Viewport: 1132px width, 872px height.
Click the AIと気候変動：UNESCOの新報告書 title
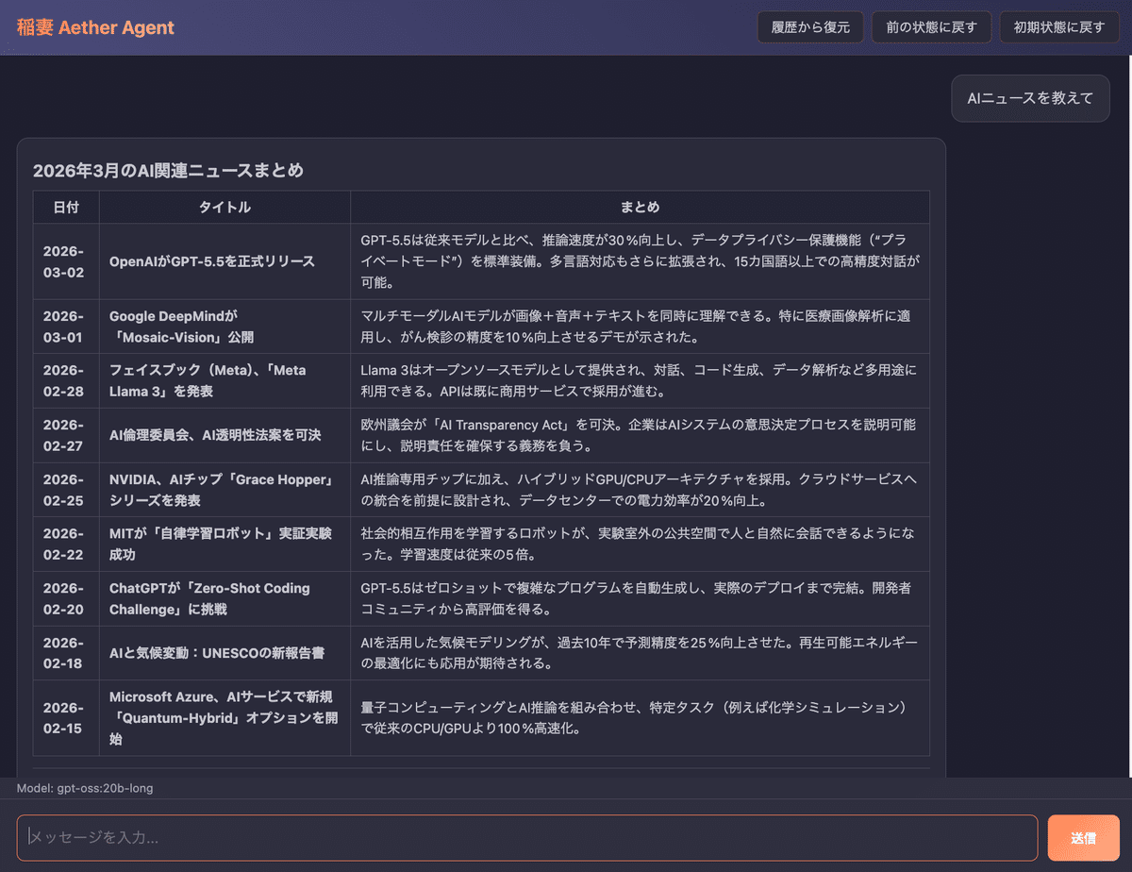217,653
